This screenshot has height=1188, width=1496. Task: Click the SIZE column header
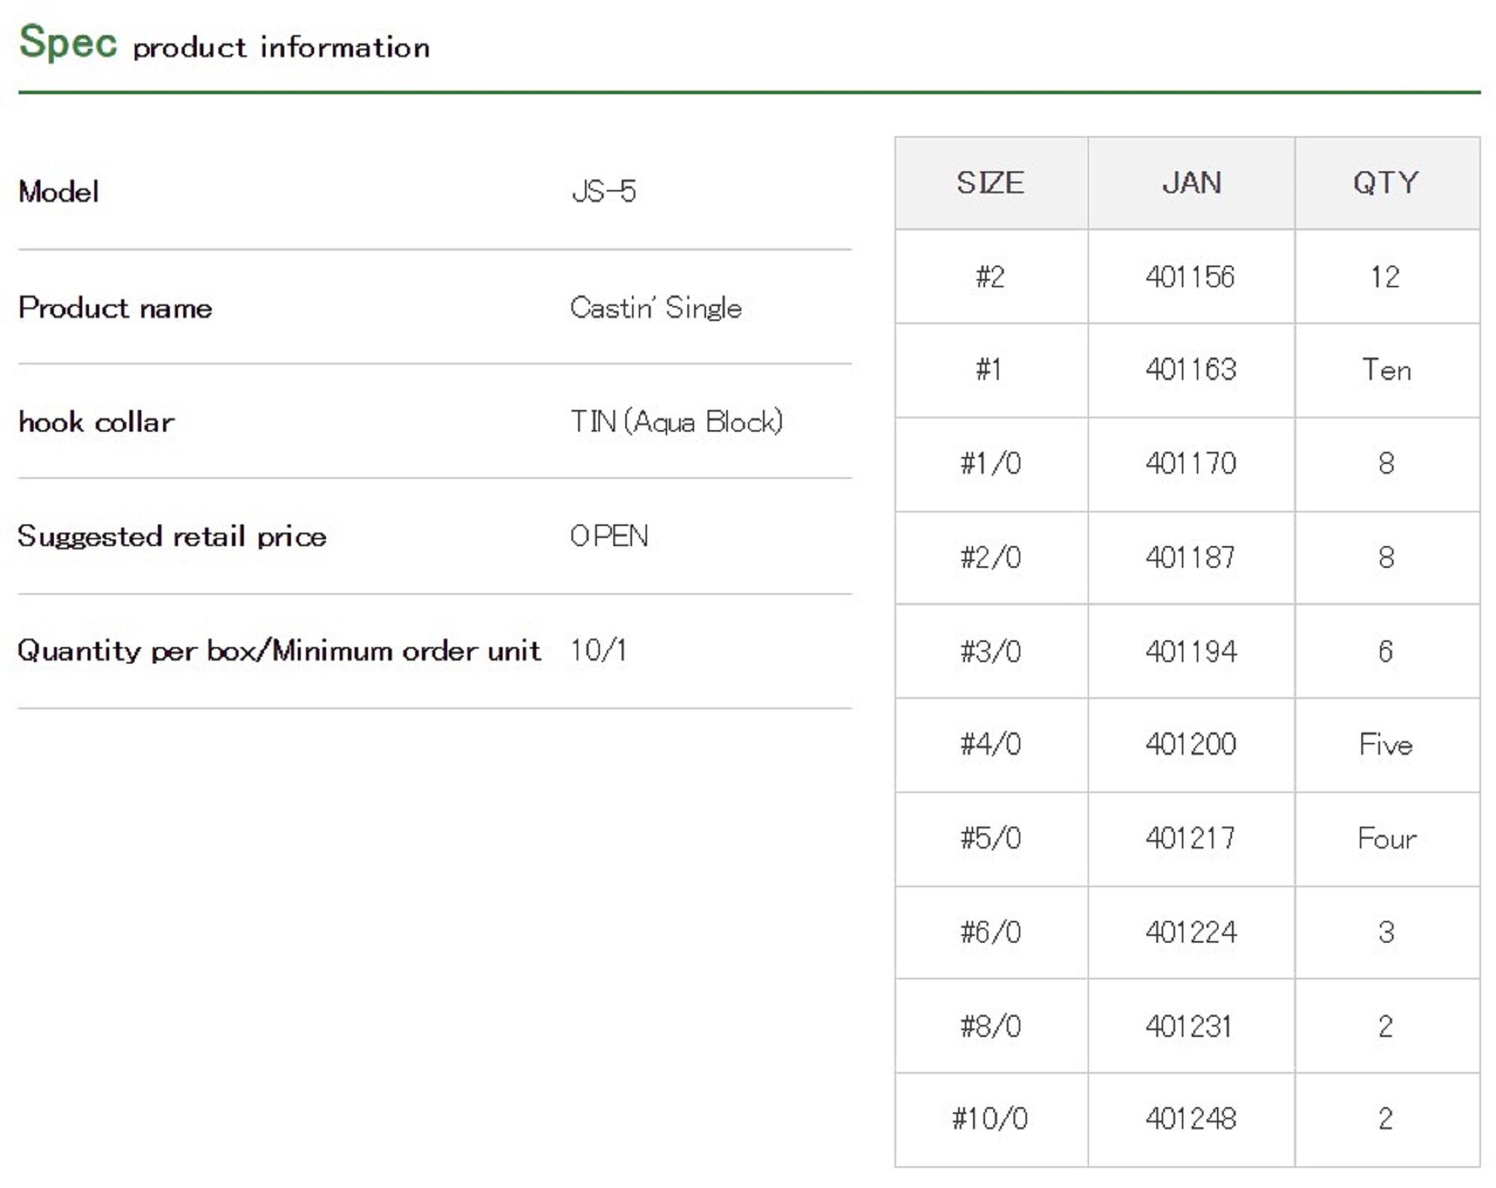click(990, 183)
